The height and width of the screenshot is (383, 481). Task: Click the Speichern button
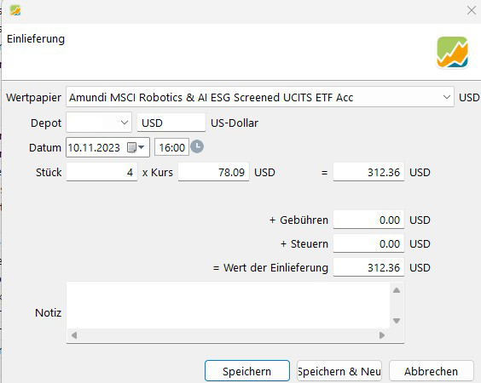click(247, 371)
